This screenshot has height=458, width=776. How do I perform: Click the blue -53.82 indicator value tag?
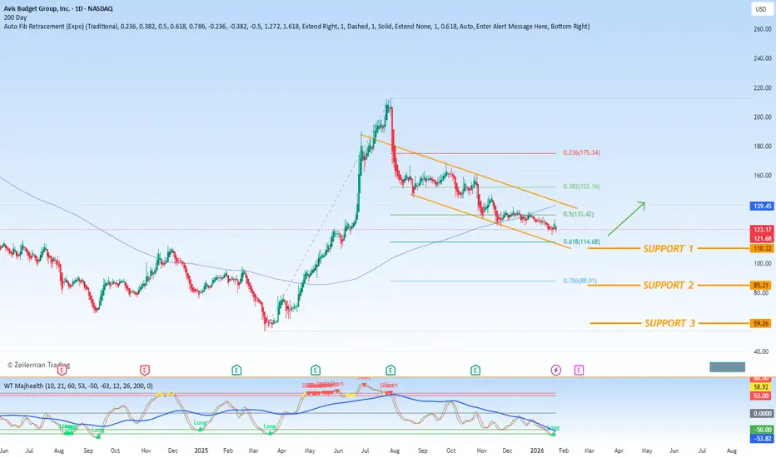[762, 439]
